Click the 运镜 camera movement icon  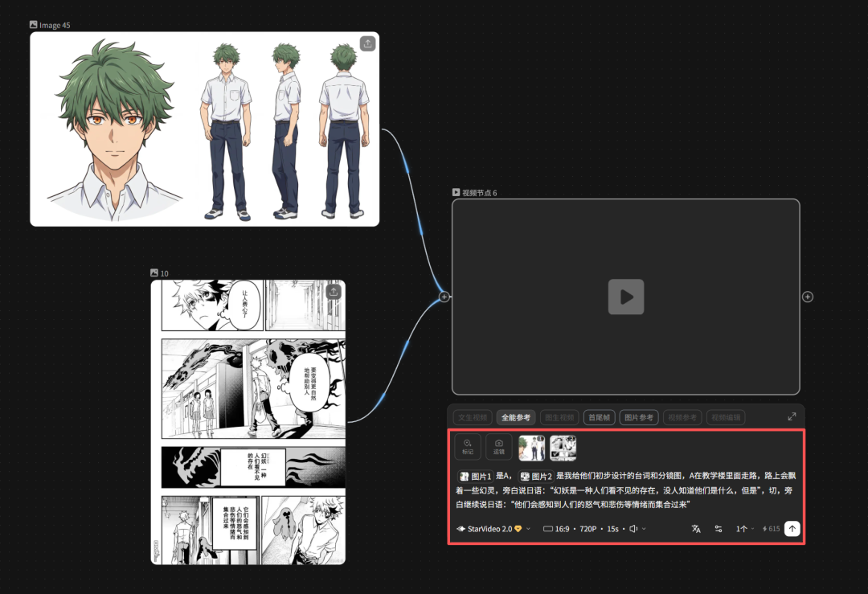[x=498, y=447]
